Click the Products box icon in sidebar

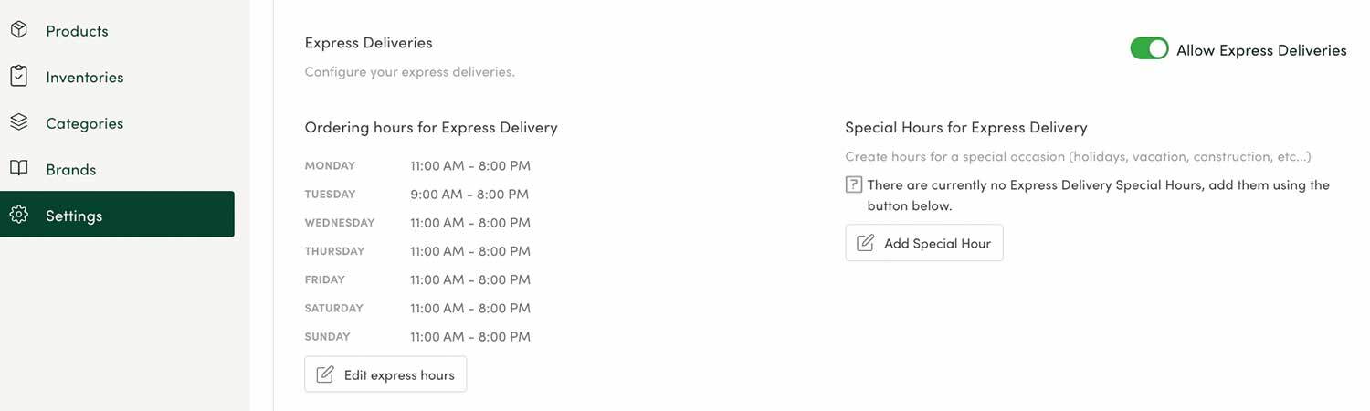tap(19, 30)
